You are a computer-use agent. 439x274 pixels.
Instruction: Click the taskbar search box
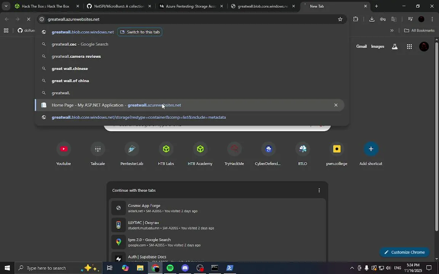(x=58, y=268)
